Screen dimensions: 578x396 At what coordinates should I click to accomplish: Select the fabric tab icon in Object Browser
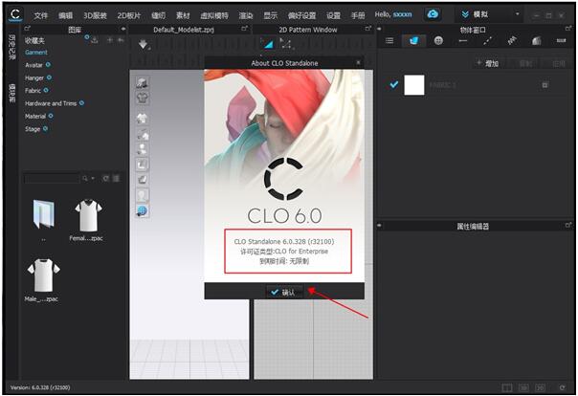point(414,40)
